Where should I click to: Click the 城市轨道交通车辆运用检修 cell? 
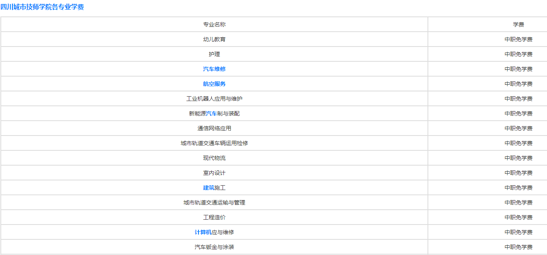214,143
